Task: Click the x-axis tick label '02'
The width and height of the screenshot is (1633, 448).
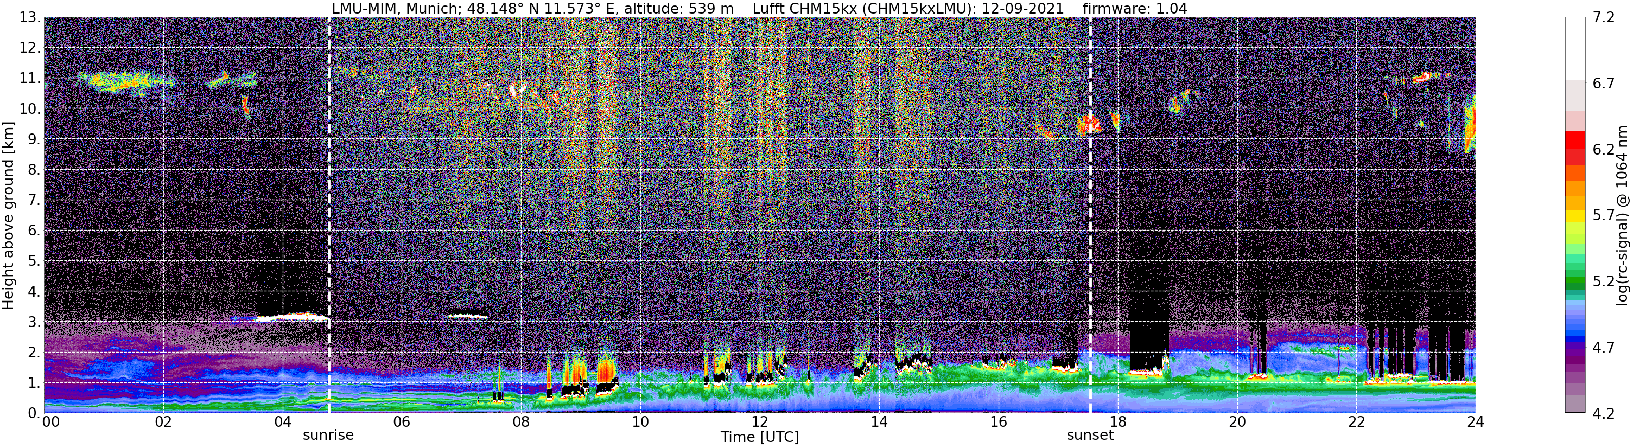Action: [163, 422]
